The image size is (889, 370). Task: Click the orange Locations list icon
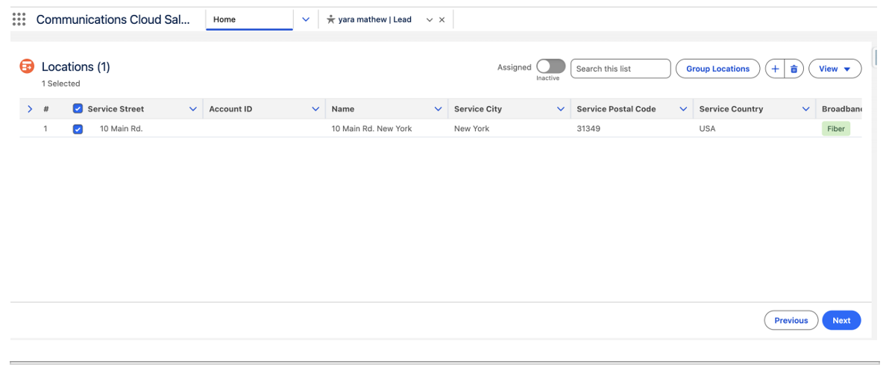[27, 67]
